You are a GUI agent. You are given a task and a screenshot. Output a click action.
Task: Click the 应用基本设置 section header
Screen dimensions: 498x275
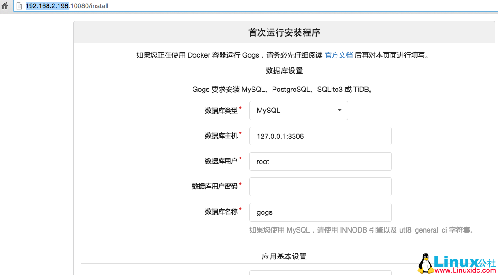click(x=285, y=256)
